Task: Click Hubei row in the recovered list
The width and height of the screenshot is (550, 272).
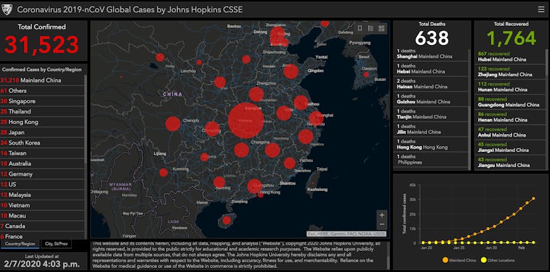Action: coord(508,56)
